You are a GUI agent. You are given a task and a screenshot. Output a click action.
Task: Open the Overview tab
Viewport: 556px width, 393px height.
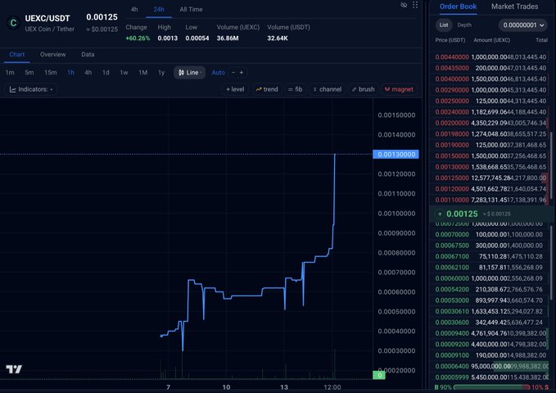(53, 54)
